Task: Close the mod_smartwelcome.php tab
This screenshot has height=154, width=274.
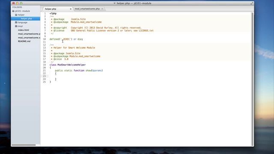Action: click(x=102, y=9)
